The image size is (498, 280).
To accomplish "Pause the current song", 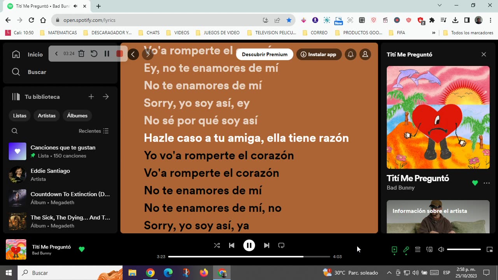I will pyautogui.click(x=249, y=245).
